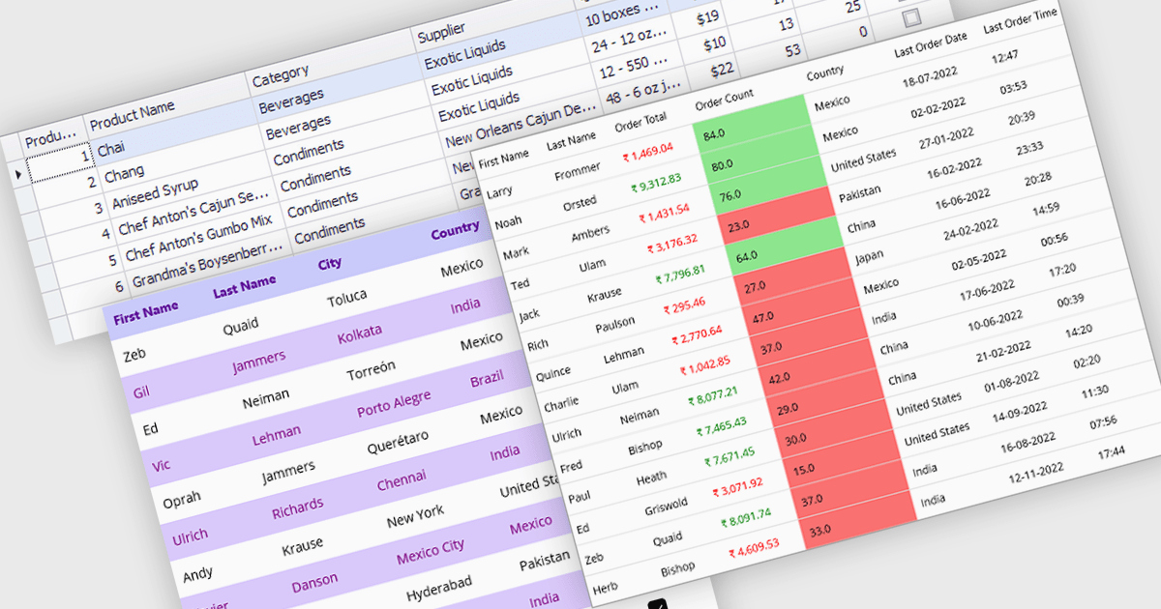Select the Chai product cell
1161x609 pixels.
pos(111,149)
